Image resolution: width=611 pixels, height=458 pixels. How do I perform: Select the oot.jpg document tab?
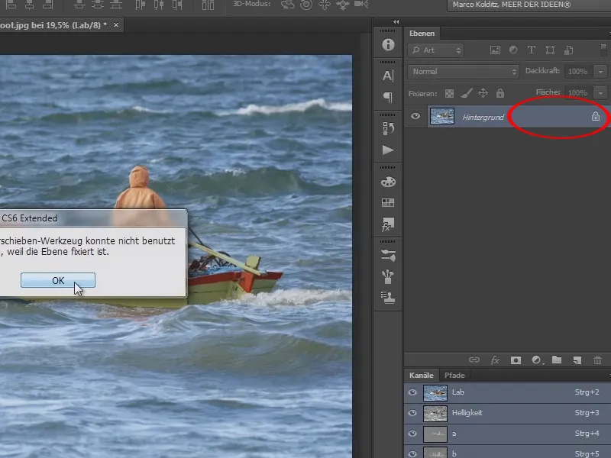tap(53, 25)
